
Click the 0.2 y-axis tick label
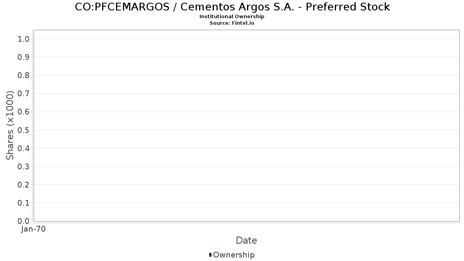24,185
